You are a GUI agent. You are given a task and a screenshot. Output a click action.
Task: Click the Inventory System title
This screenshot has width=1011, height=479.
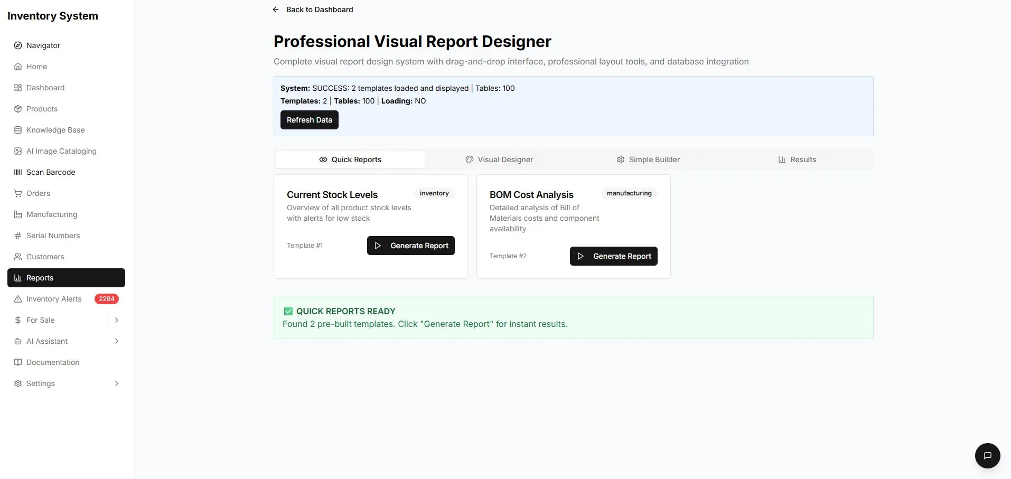(53, 16)
